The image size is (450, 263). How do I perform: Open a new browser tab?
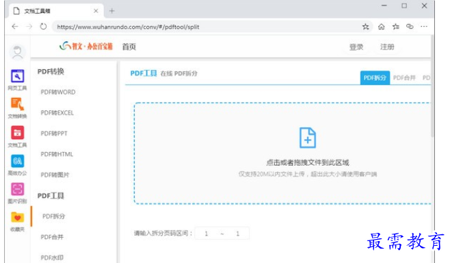pos(112,11)
